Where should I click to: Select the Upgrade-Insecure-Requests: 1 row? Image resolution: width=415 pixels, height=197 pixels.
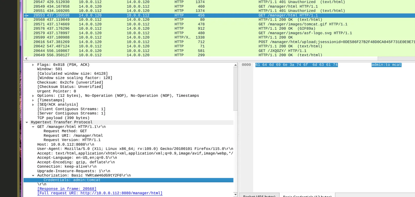(x=128, y=171)
